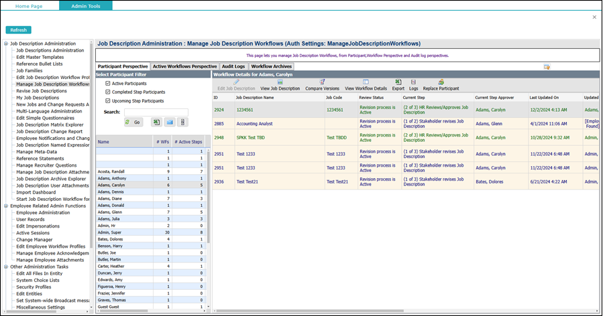Toggle Completed Step Participants checkbox
The height and width of the screenshot is (316, 603).
pos(108,92)
